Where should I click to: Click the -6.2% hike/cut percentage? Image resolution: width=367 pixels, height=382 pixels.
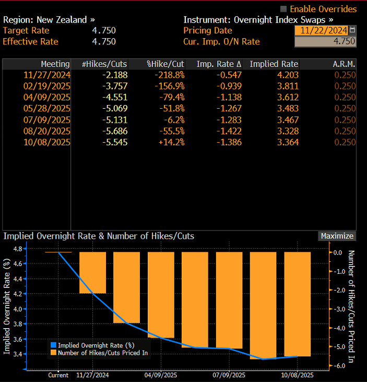coord(174,120)
